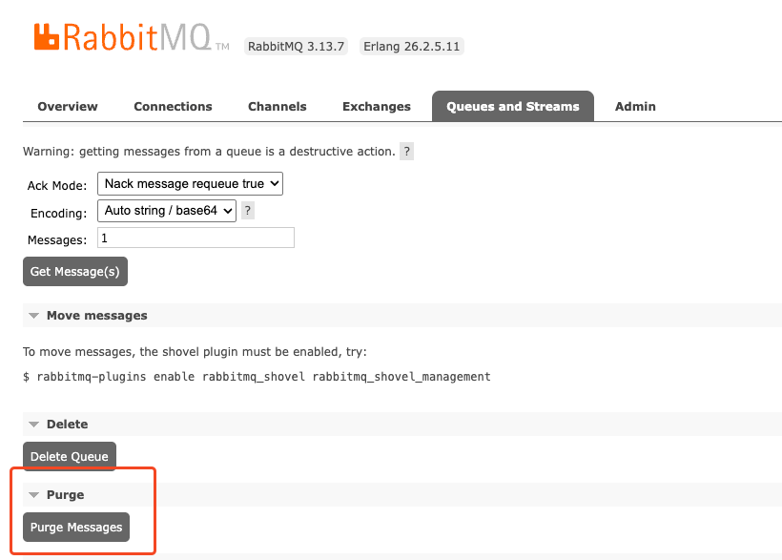782x560 pixels.
Task: Click the Messages label
Action: pos(57,240)
